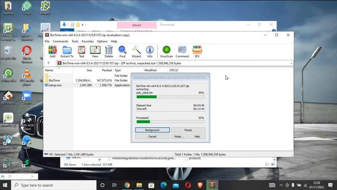
Task: Click the Processed total progress bar
Action: click(x=170, y=122)
